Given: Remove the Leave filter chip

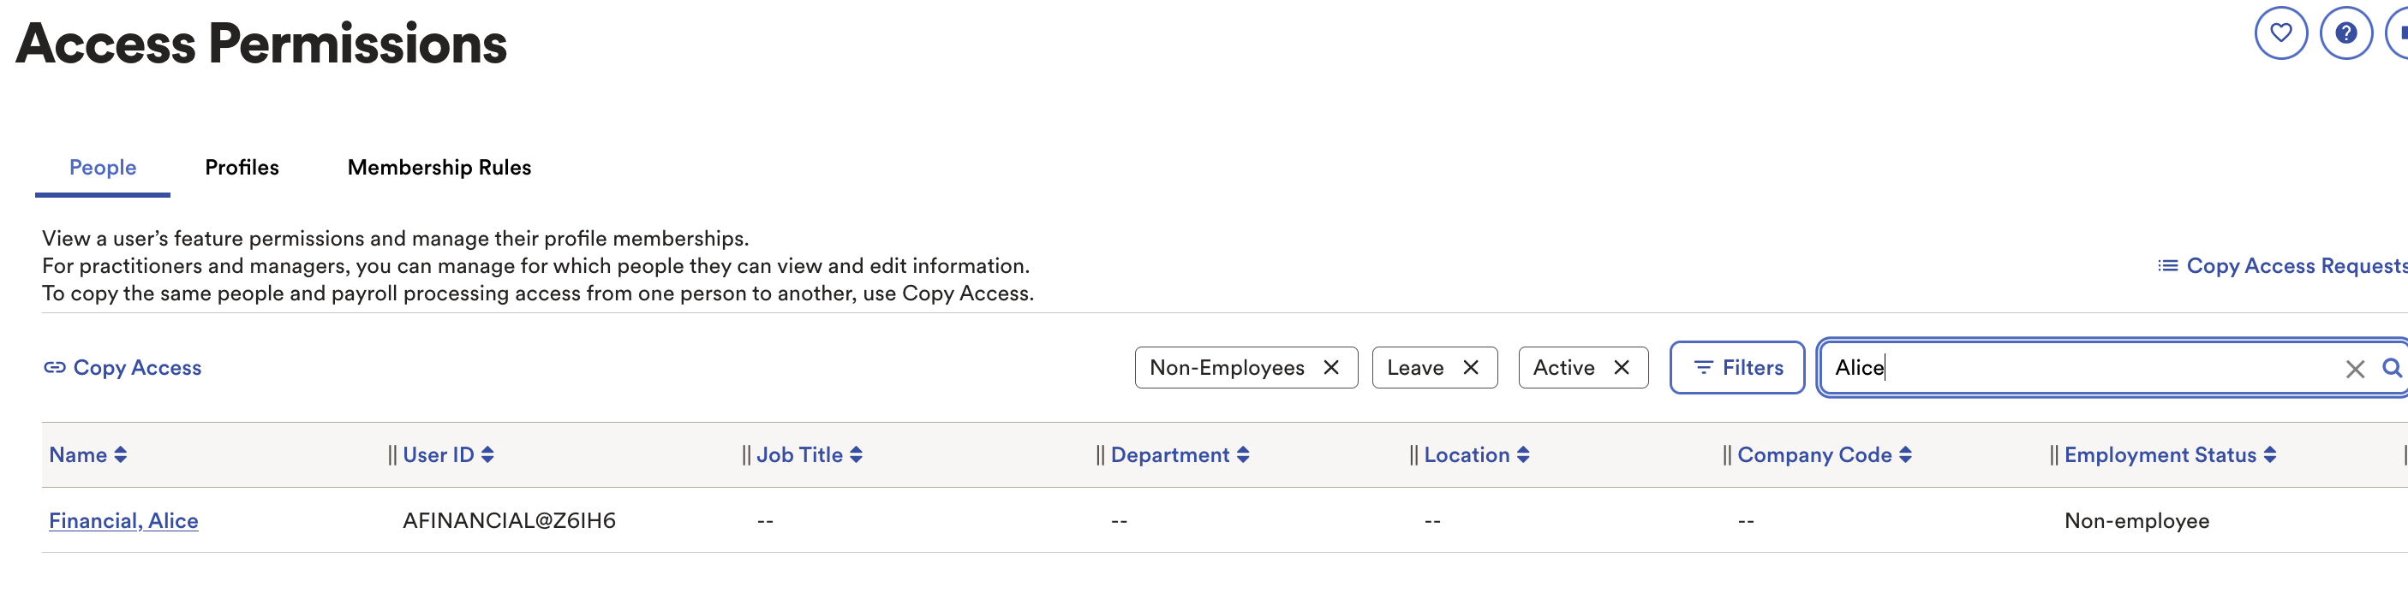Looking at the screenshot, I should pos(1470,368).
